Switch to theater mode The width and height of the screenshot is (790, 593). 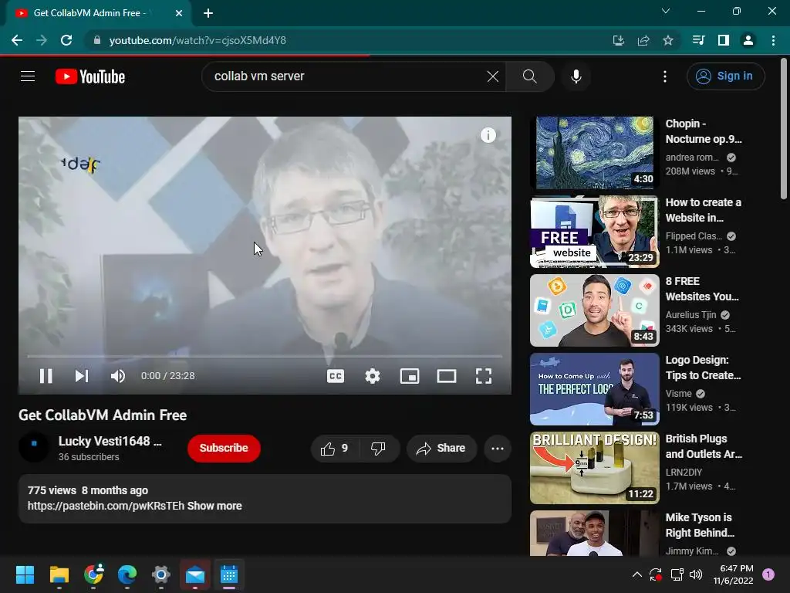[x=447, y=376]
